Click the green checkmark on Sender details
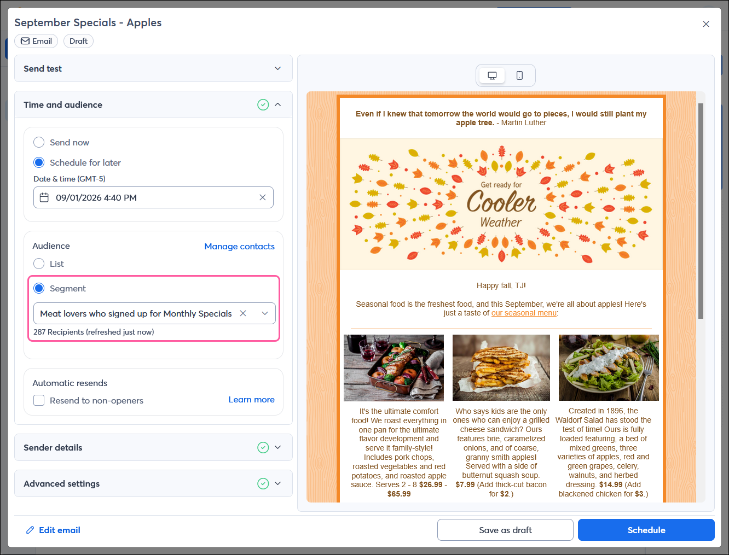 [x=263, y=447]
